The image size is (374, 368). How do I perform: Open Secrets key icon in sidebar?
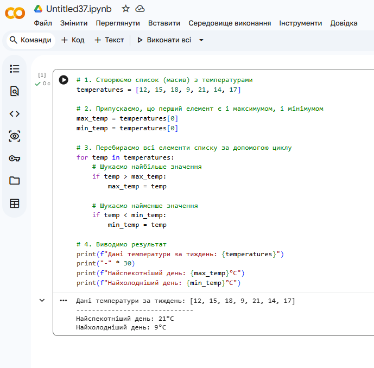15,158
